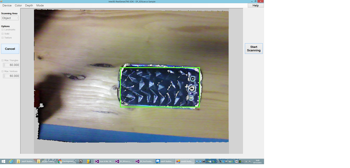Enable the Landmarks option

(3, 30)
